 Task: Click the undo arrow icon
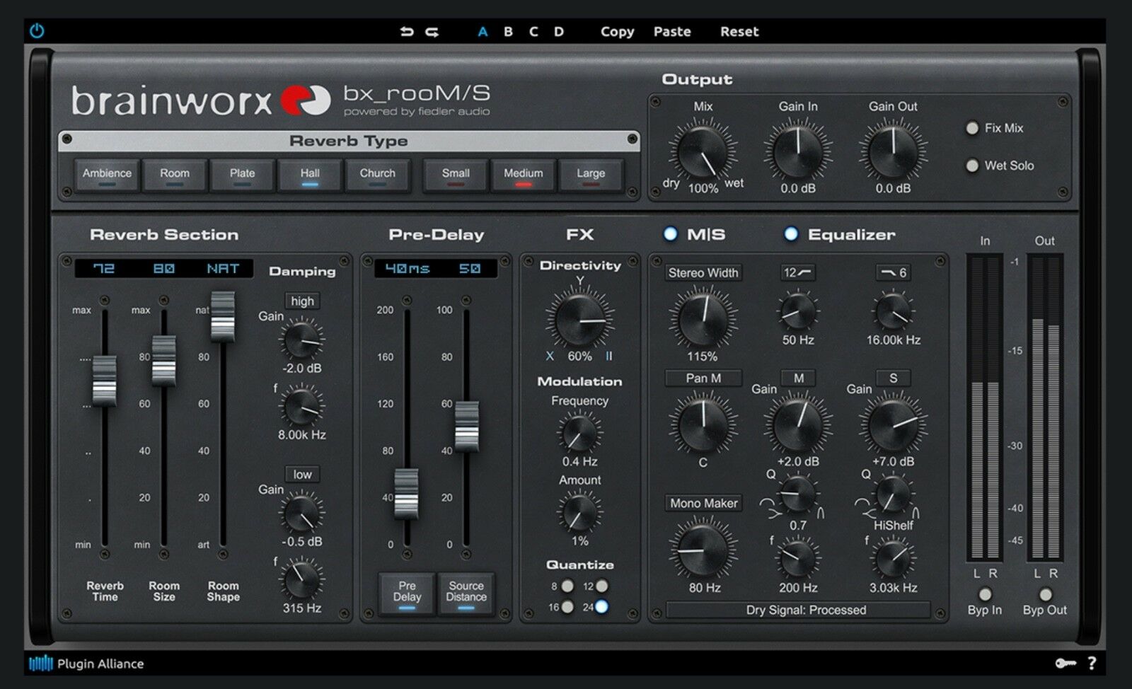(407, 32)
